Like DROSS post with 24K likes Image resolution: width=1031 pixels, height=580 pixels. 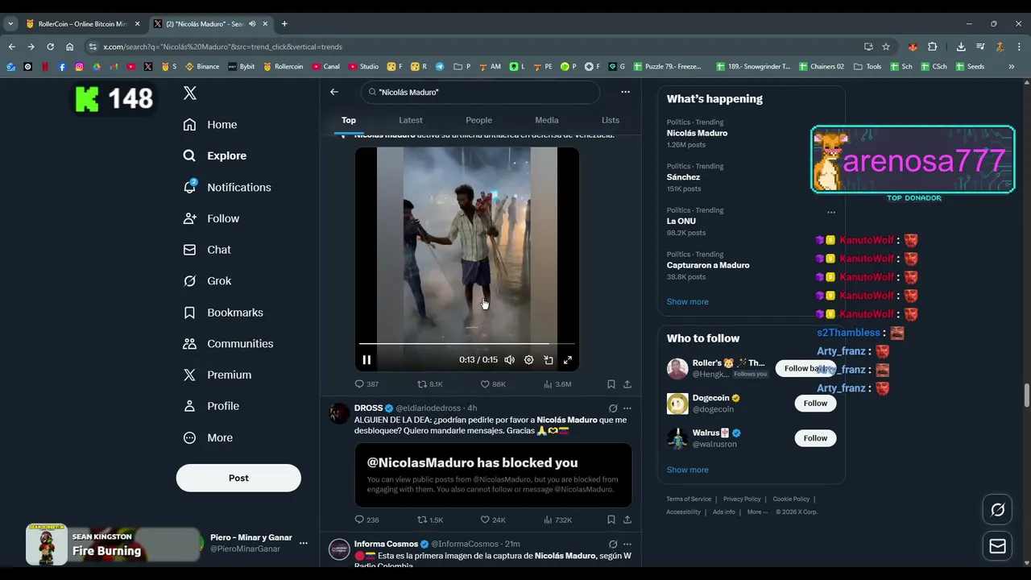tap(493, 520)
